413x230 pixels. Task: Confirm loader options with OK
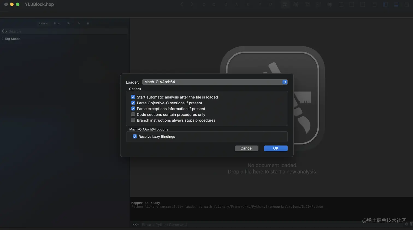click(x=276, y=148)
